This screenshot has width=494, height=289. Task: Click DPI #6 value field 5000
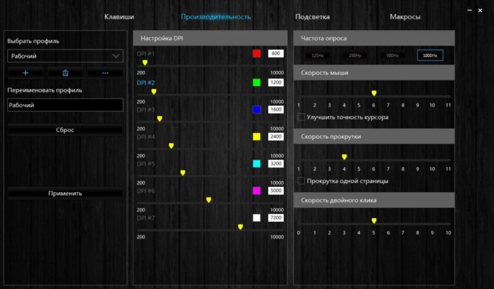(x=275, y=191)
